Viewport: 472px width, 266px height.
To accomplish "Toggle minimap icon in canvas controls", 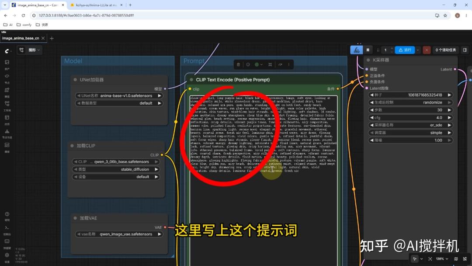I will (456, 259).
